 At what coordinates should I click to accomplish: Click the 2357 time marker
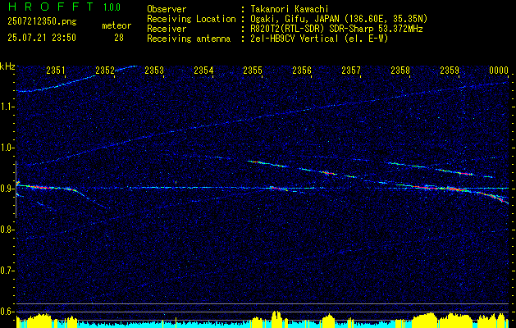(351, 70)
